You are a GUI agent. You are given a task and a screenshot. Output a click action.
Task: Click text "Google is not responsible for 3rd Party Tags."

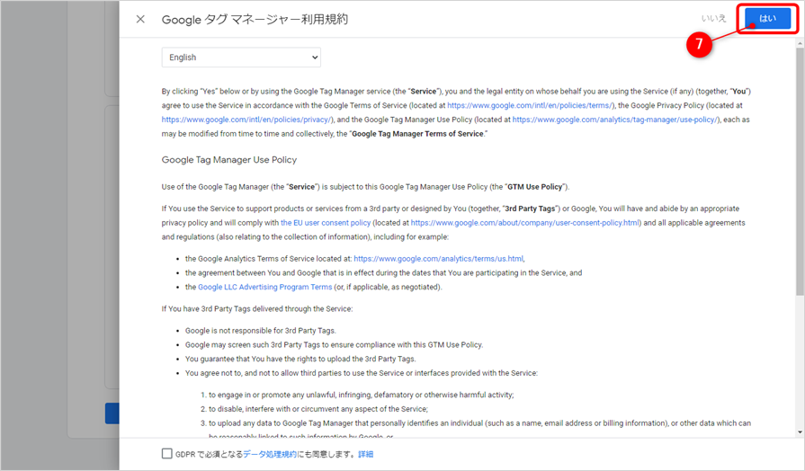260,331
